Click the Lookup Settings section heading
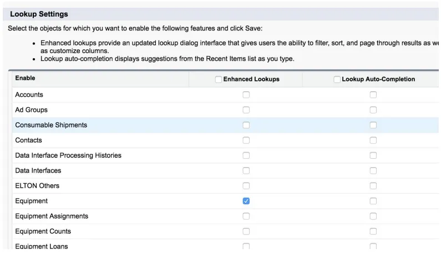The height and width of the screenshot is (259, 441). coord(39,14)
